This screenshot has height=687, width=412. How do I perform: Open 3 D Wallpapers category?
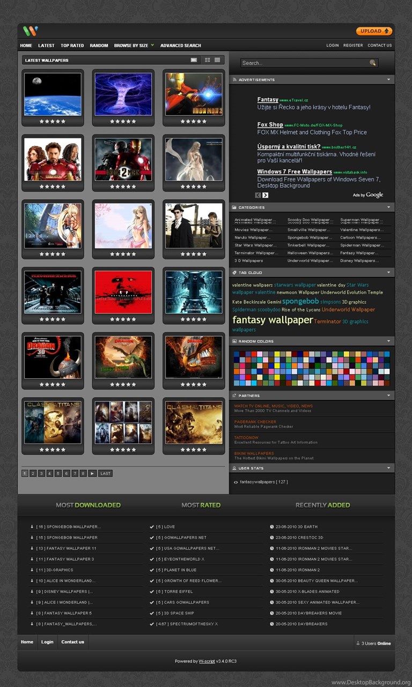click(x=249, y=261)
